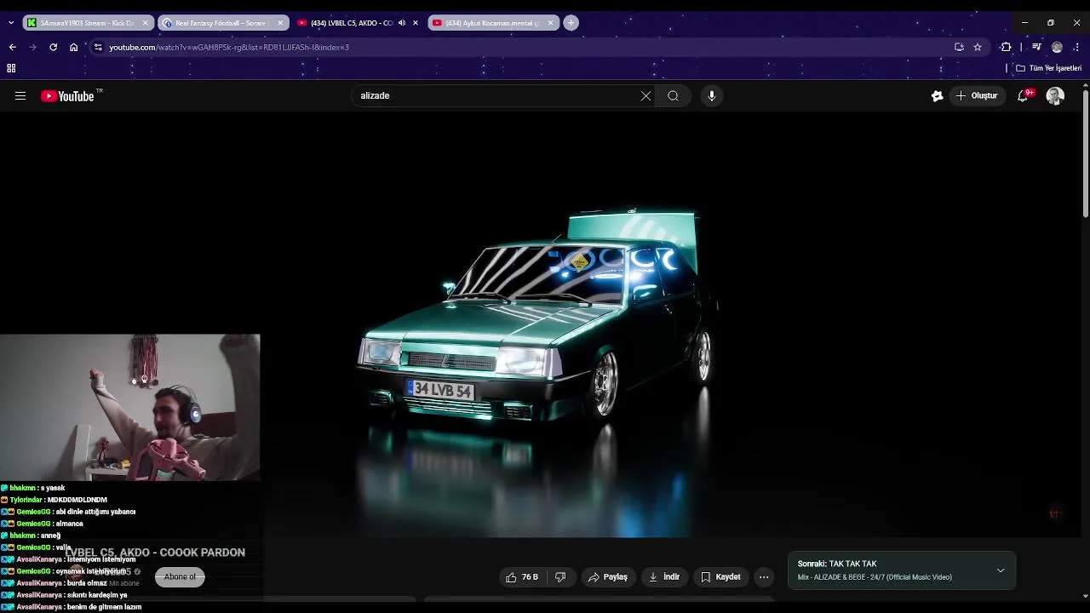Go forward in browser history
The height and width of the screenshot is (613, 1090).
[x=32, y=47]
